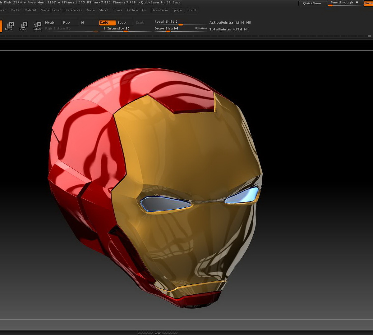
Task: Open the Movie menu
Action: [45, 10]
